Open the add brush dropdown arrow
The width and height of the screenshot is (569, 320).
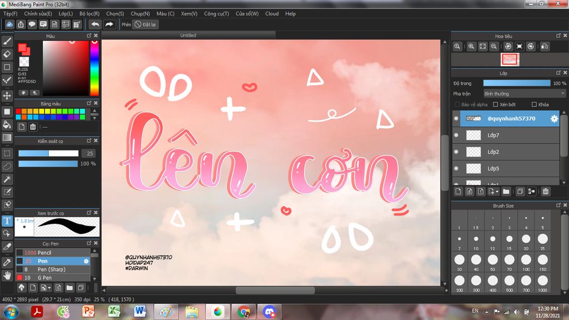[x=49, y=288]
